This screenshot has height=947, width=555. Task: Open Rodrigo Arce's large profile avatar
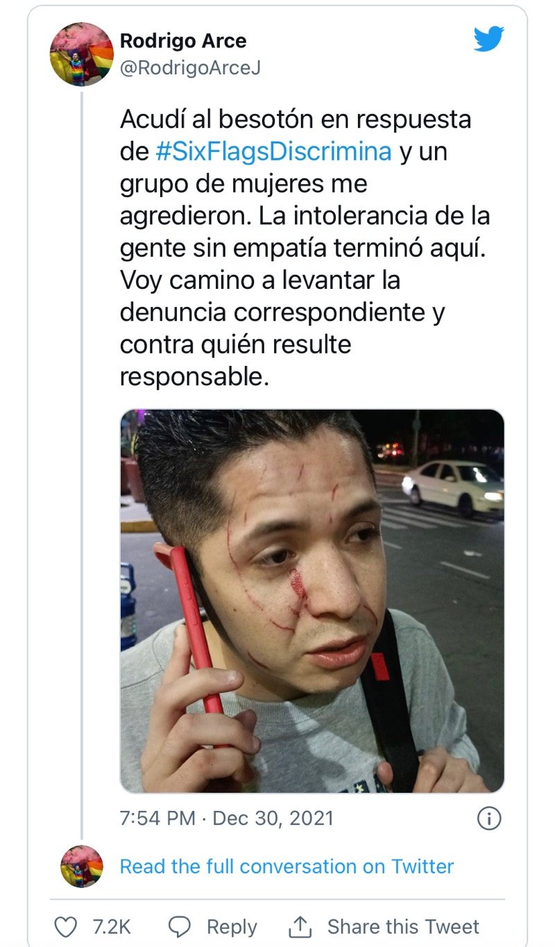coord(82,54)
